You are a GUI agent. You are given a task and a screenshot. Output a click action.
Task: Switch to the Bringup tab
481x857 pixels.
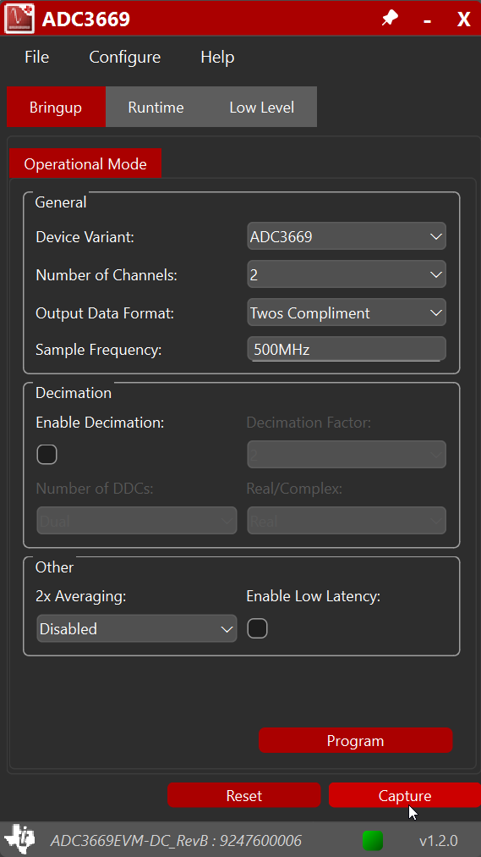(x=56, y=107)
